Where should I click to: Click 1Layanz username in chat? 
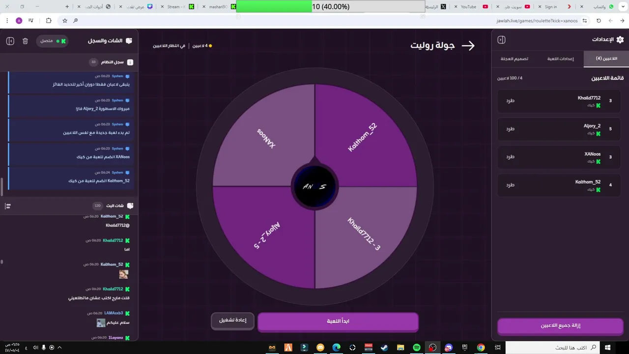pos(115,338)
